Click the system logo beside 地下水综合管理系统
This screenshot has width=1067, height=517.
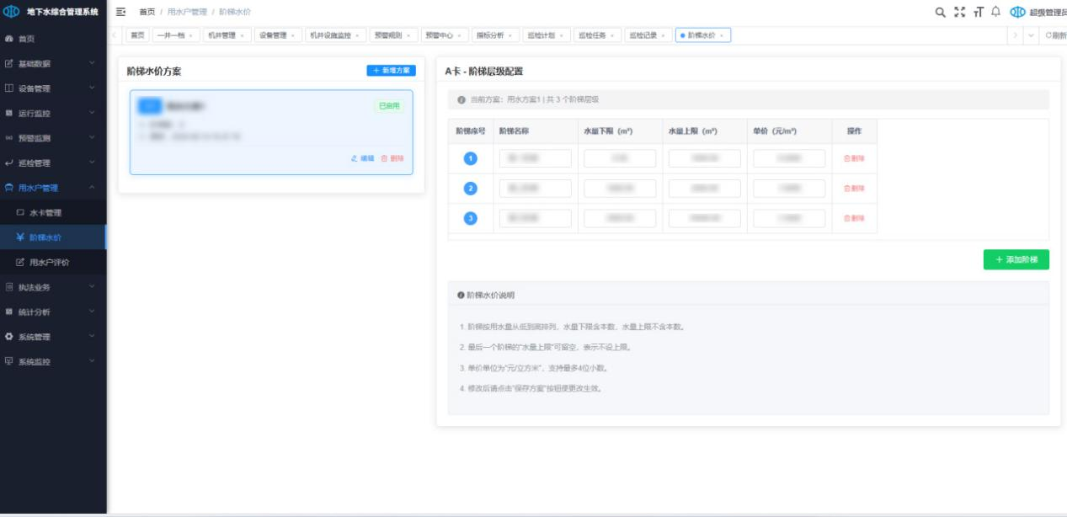coord(12,12)
